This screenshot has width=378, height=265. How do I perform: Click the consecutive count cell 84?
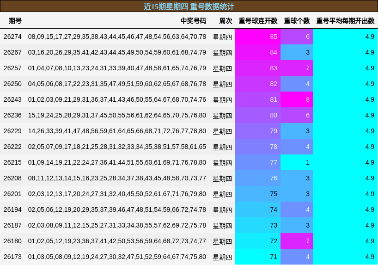[x=258, y=52]
